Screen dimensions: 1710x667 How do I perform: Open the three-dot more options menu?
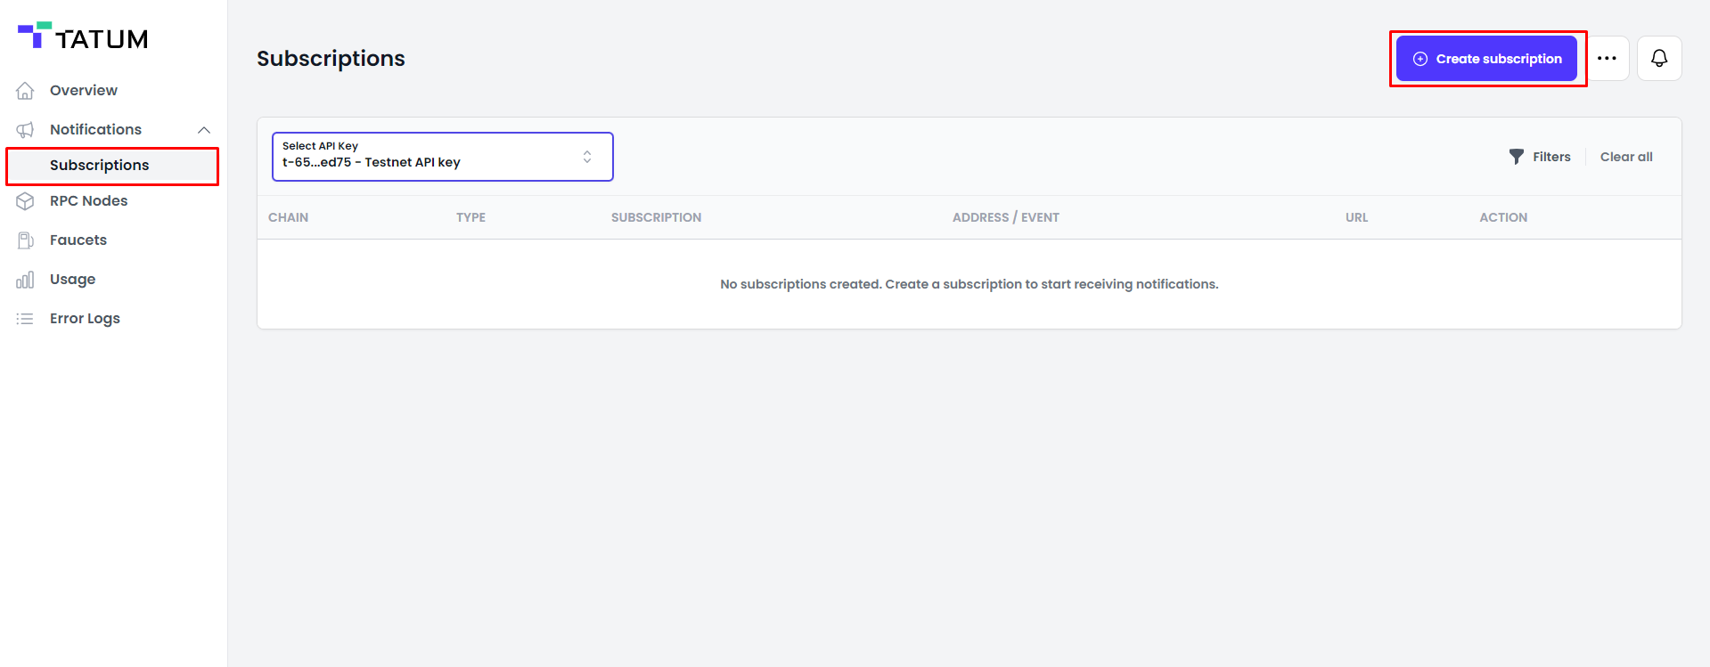(1607, 59)
